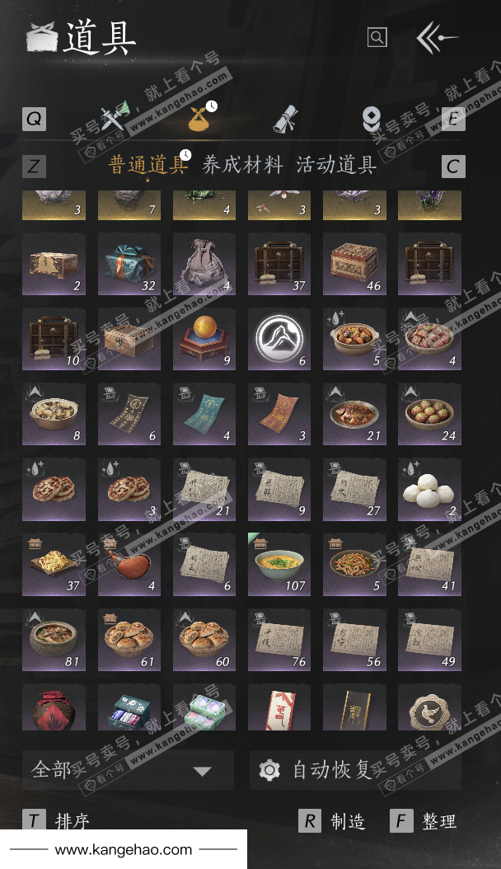501x869 pixels.
Task: Select the teal gift box with count 32
Action: (129, 263)
